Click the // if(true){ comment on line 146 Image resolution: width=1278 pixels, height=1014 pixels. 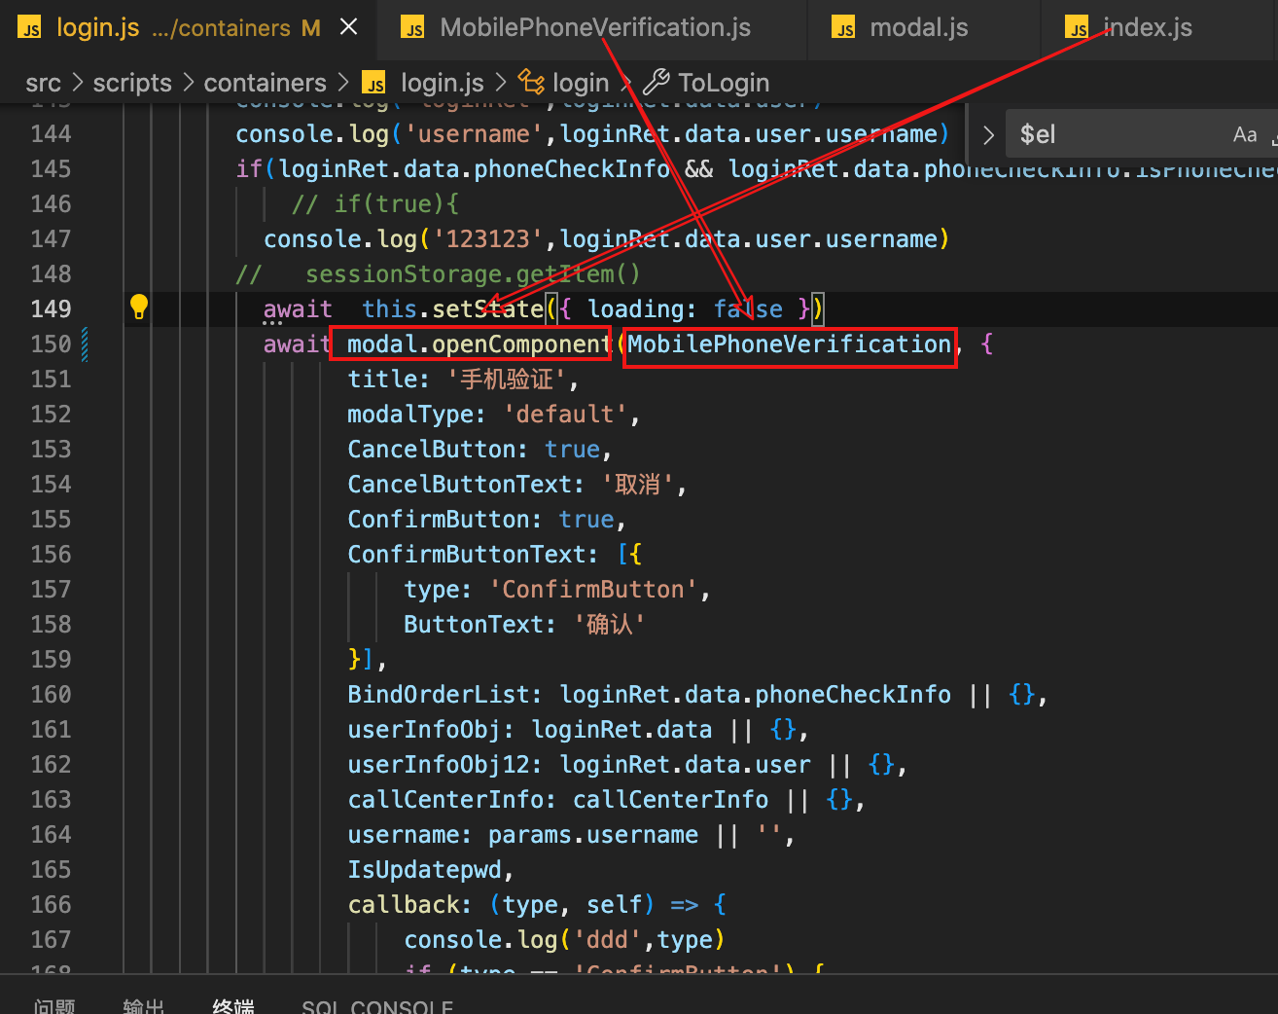375,204
